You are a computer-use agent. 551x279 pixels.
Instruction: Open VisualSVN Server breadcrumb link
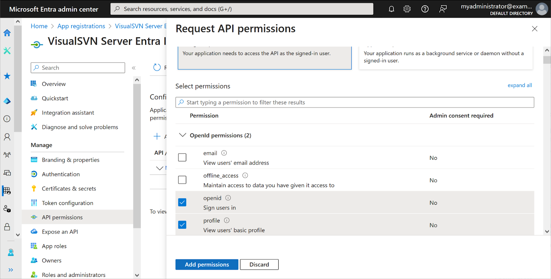(x=141, y=26)
